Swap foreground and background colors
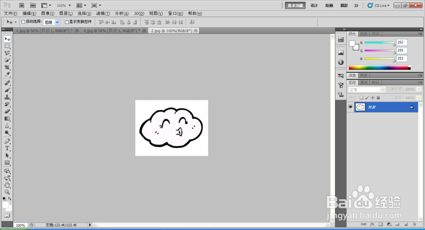Screen dimensions: 425x230 tap(10, 199)
